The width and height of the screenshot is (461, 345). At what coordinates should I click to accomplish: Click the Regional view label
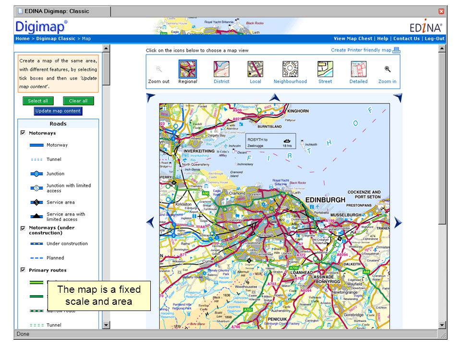[188, 81]
